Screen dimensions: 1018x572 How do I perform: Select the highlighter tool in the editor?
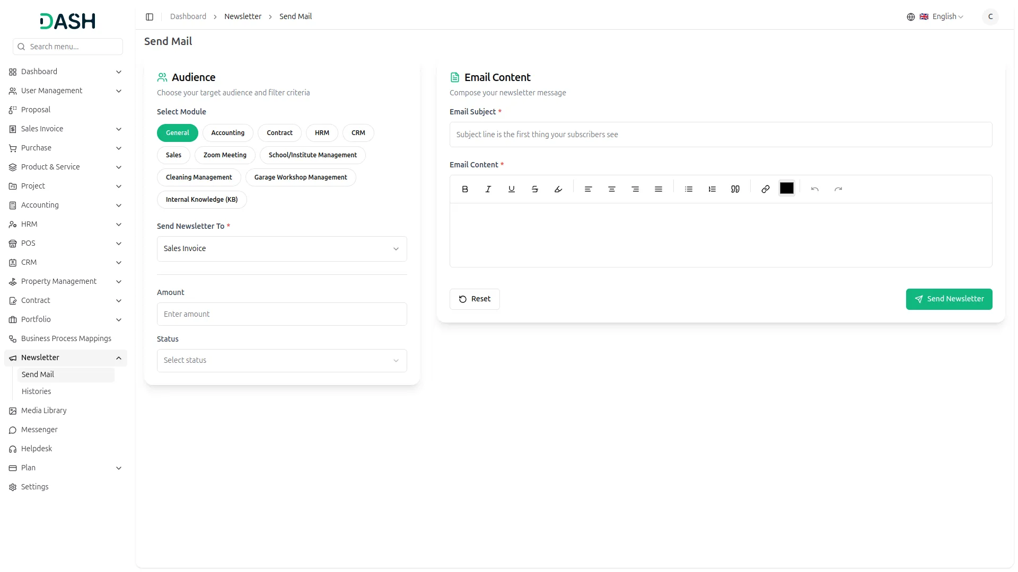click(x=558, y=189)
